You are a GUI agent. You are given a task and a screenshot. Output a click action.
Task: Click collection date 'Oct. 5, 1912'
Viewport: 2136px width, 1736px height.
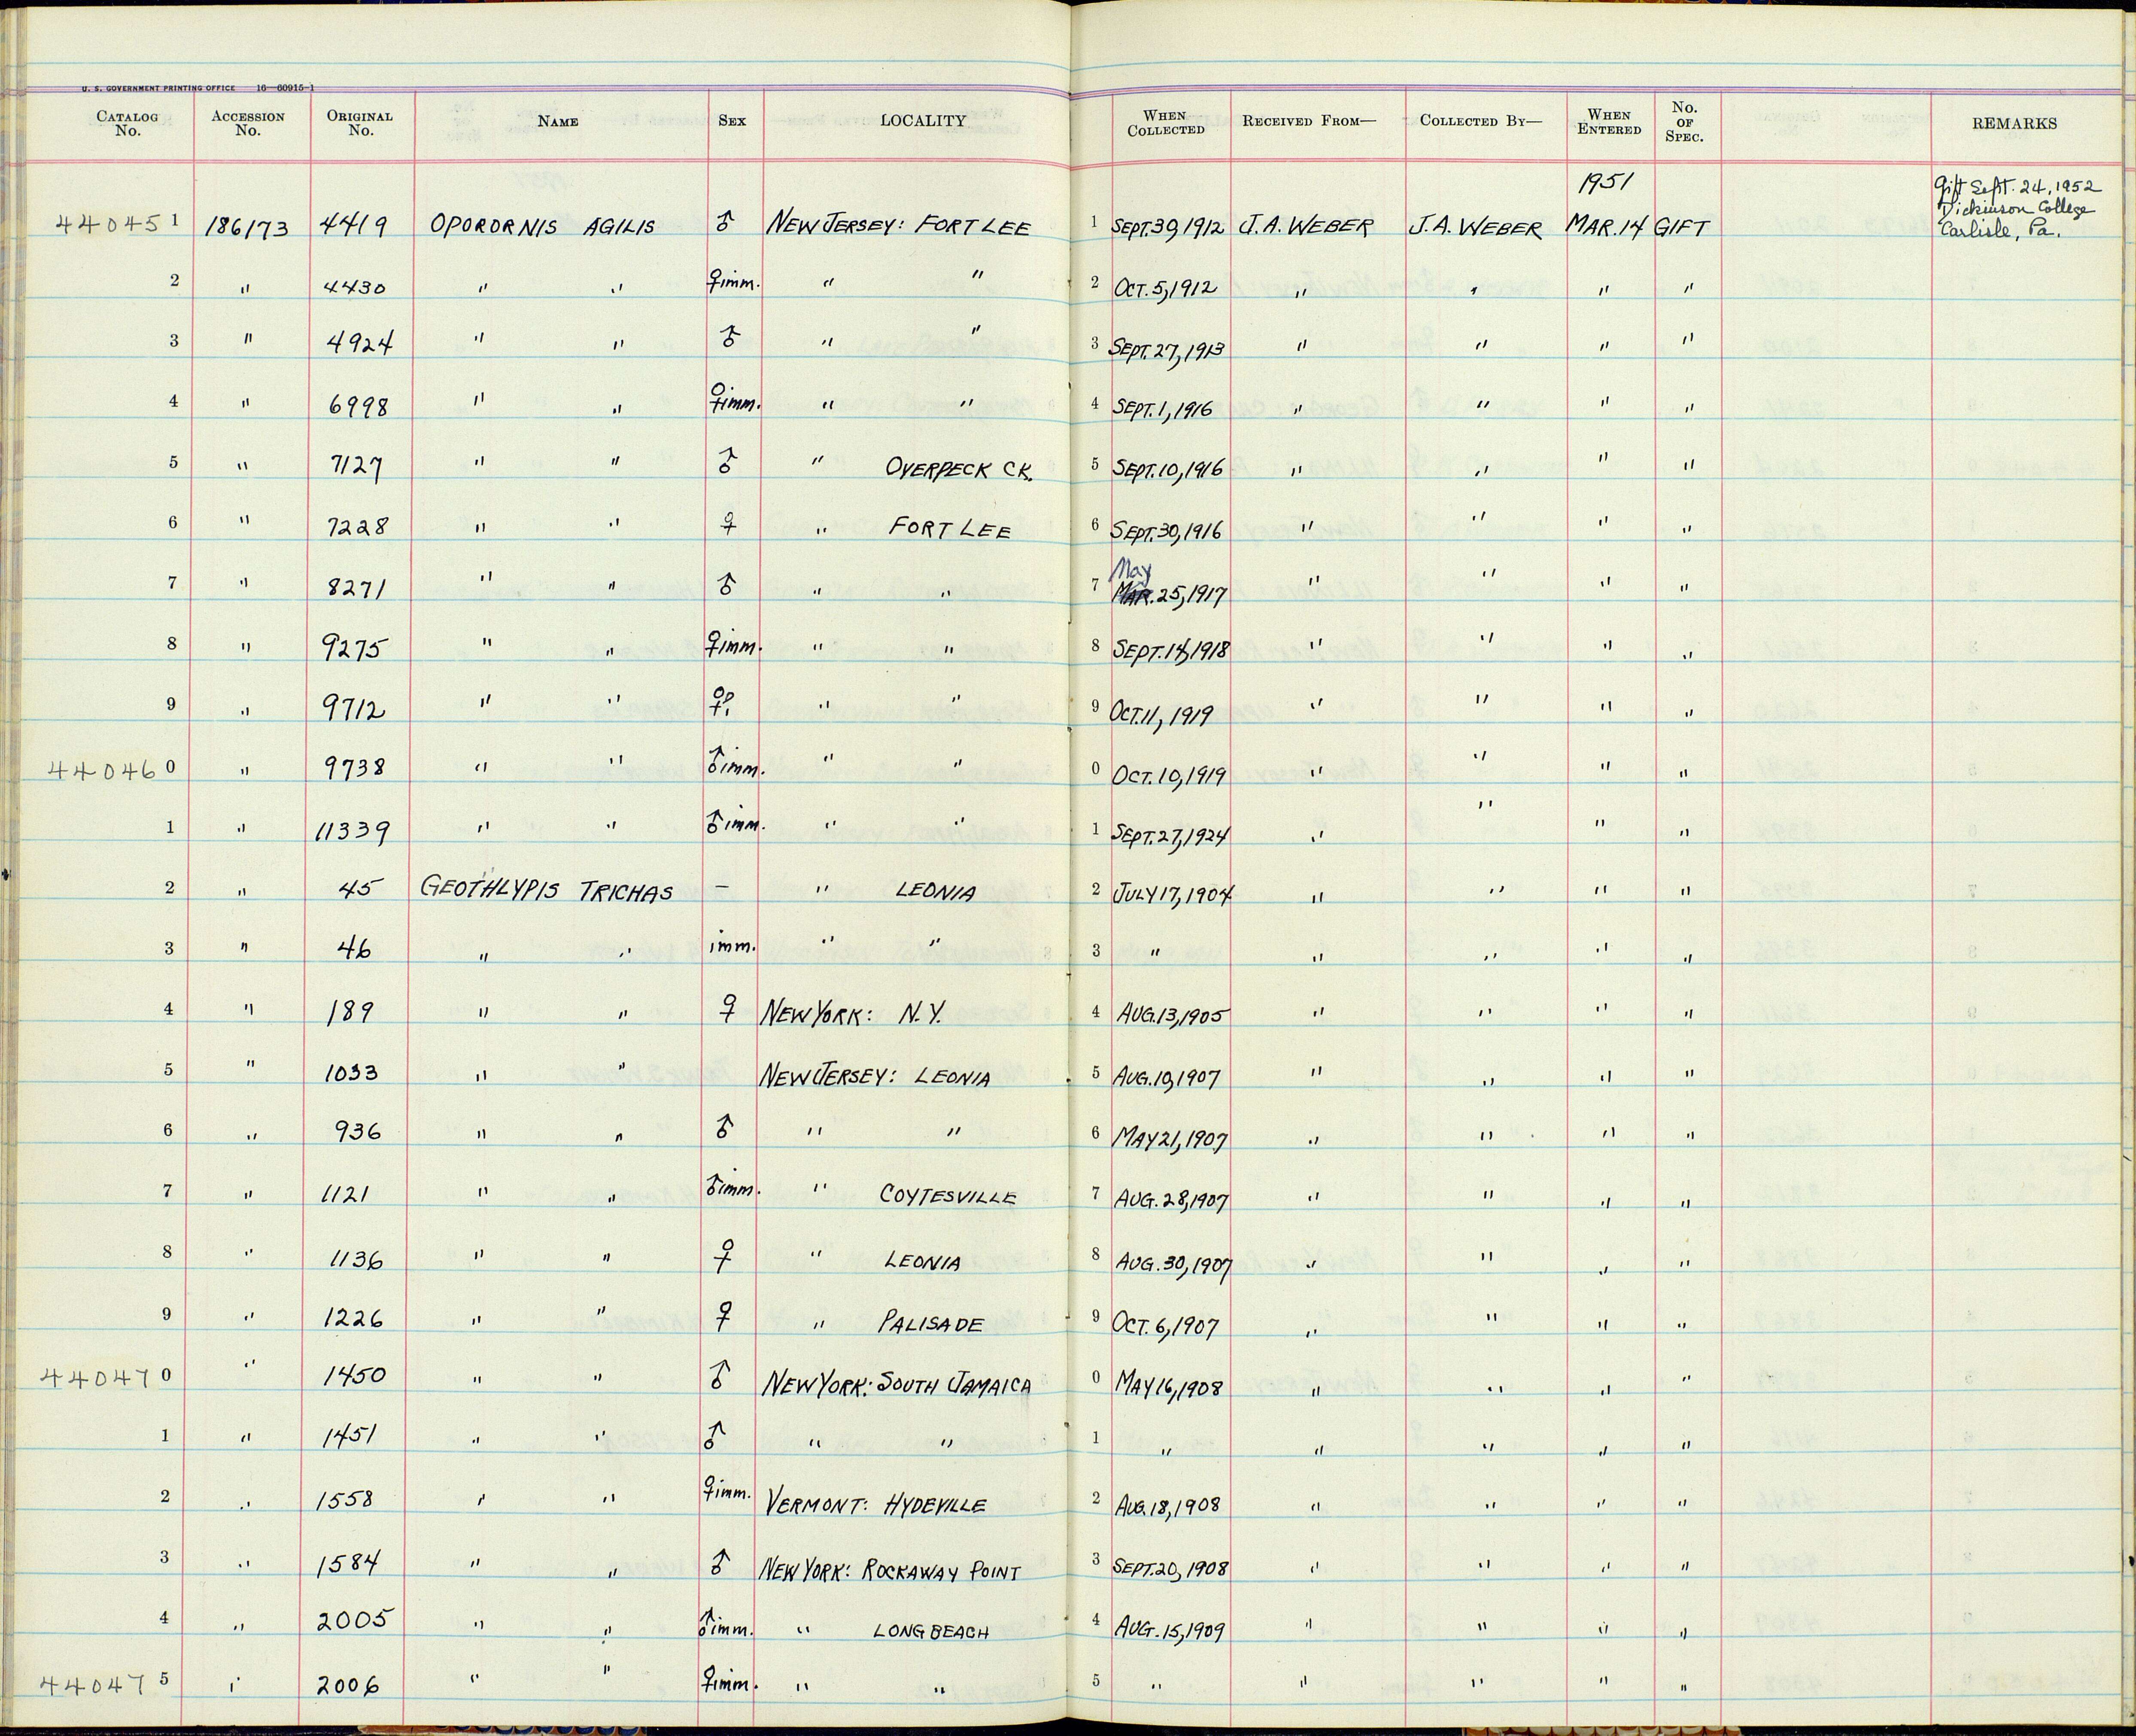1166,287
